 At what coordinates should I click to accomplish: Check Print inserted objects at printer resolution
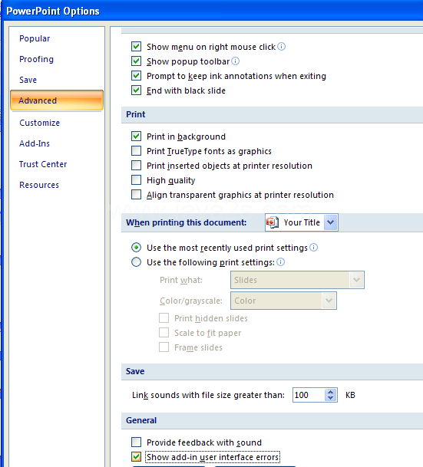136,166
